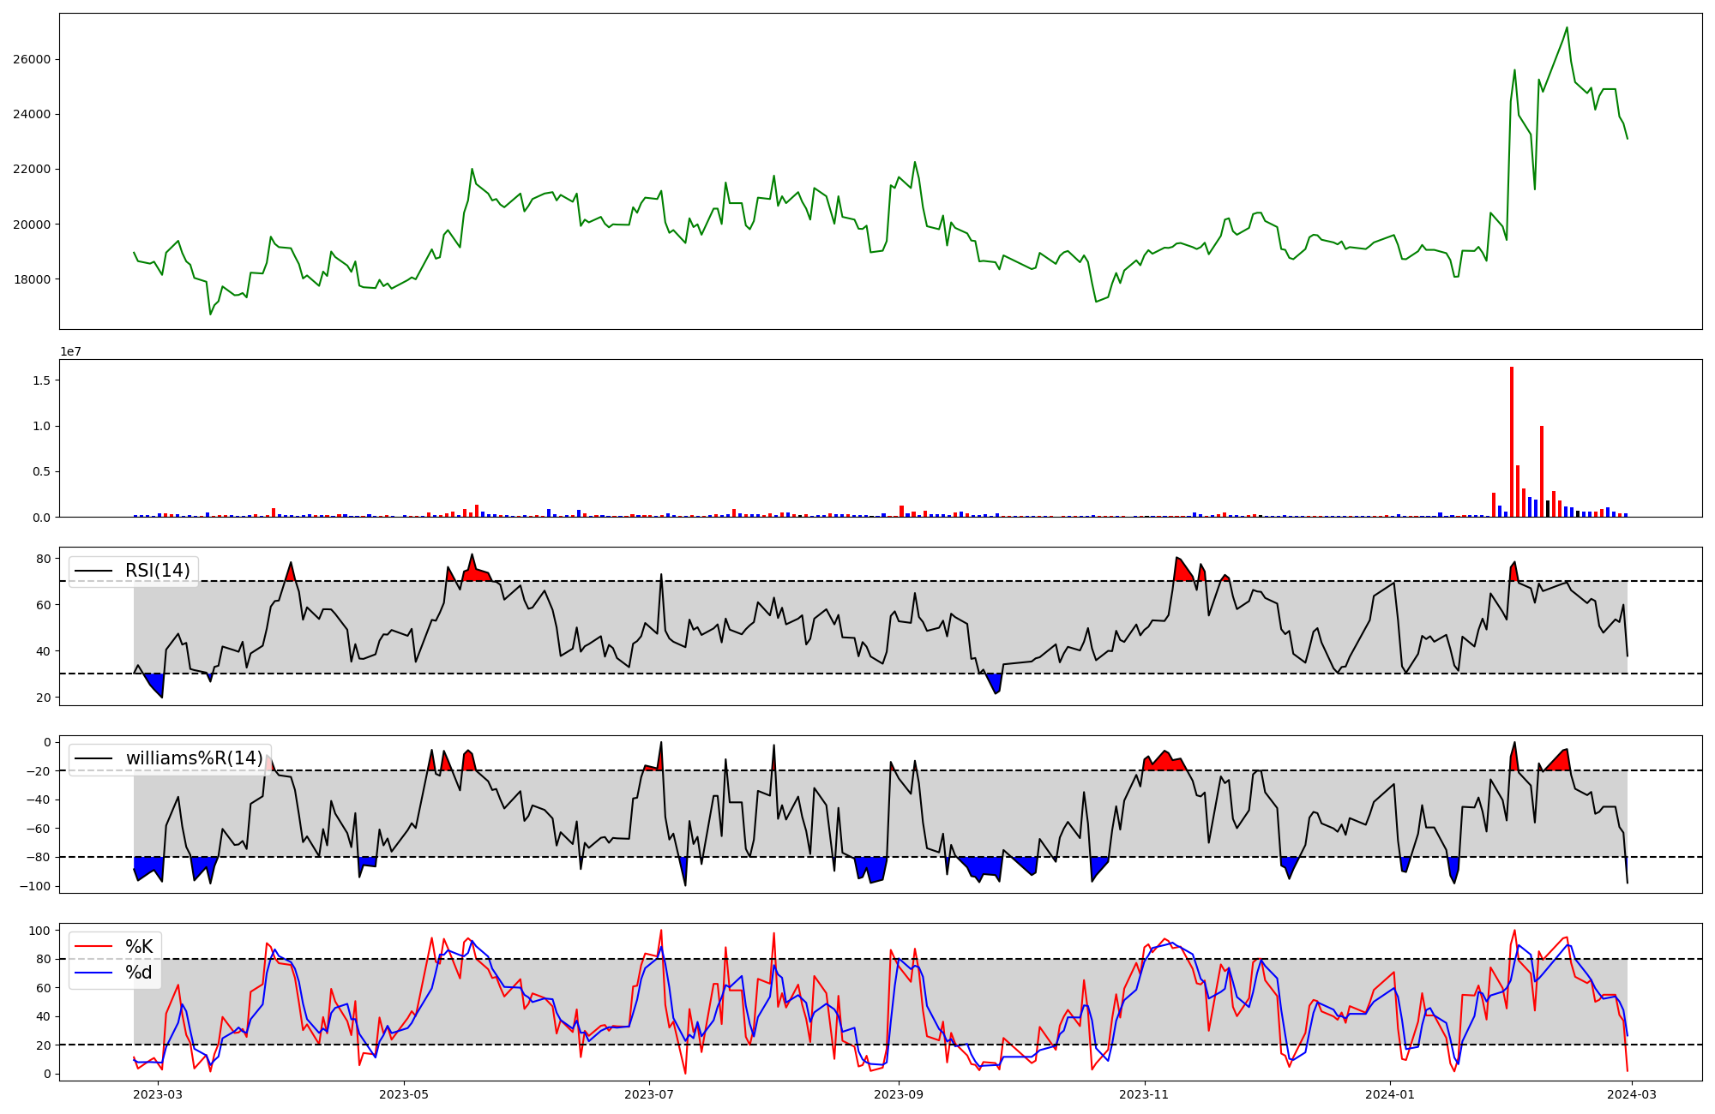Click the second tallest red volume bar
The width and height of the screenshot is (1715, 1114).
coord(1542,471)
